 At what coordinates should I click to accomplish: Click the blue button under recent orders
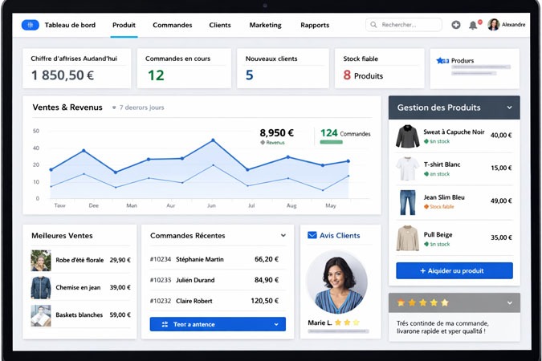click(218, 324)
